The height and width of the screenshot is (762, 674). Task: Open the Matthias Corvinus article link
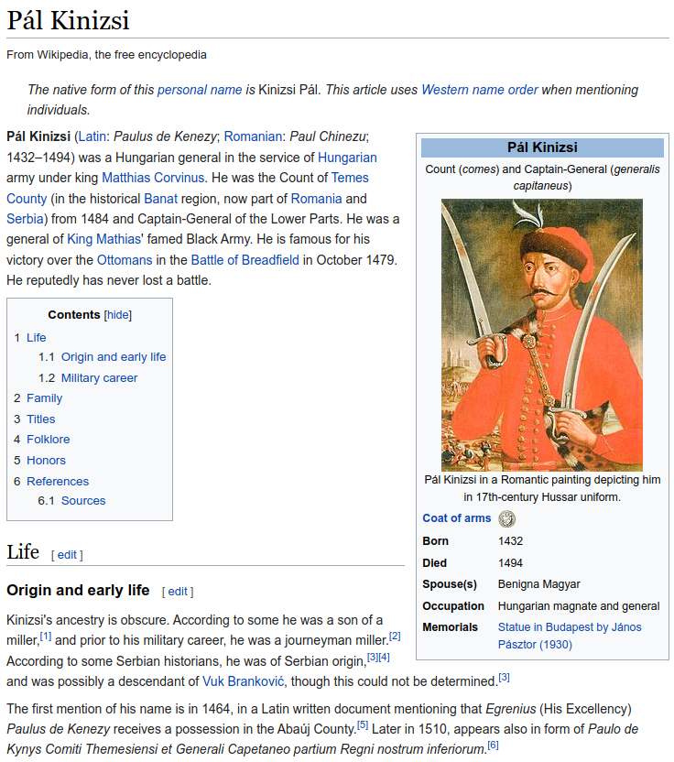[153, 178]
